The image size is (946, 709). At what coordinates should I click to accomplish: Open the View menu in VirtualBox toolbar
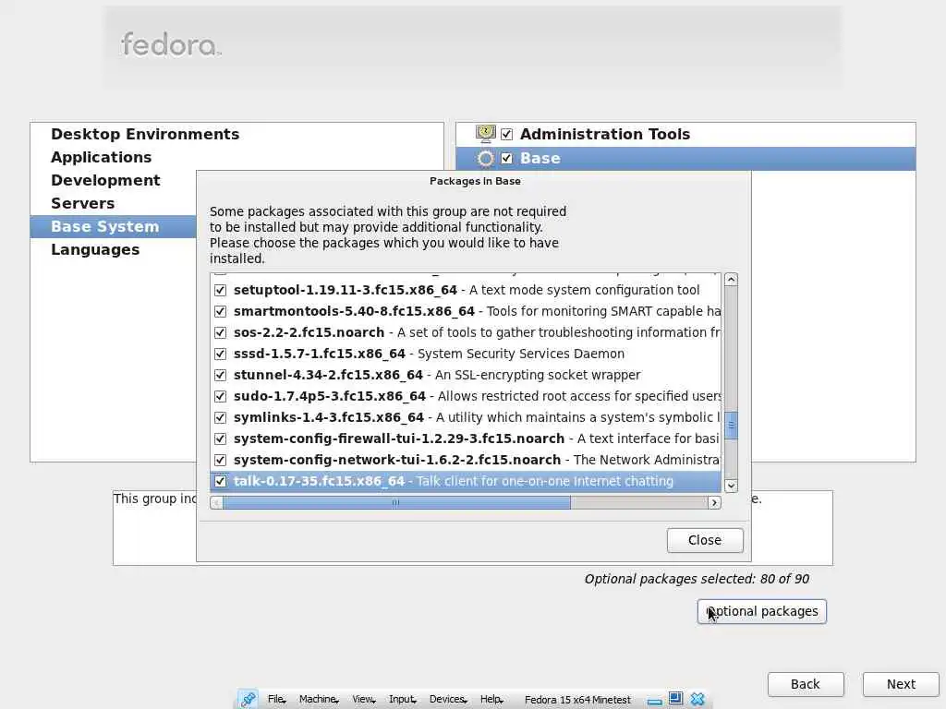coord(364,700)
